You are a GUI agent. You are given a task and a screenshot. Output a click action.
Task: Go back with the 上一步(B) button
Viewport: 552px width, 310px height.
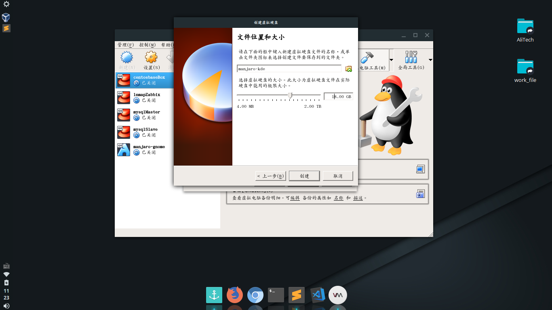[x=271, y=176]
